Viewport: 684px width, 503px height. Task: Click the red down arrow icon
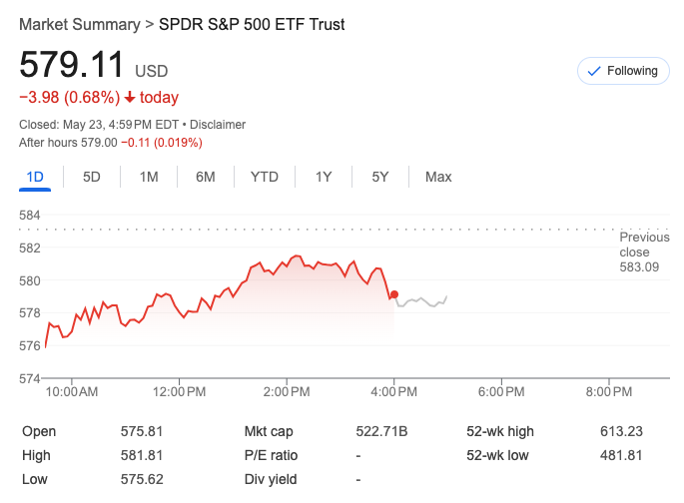point(130,98)
